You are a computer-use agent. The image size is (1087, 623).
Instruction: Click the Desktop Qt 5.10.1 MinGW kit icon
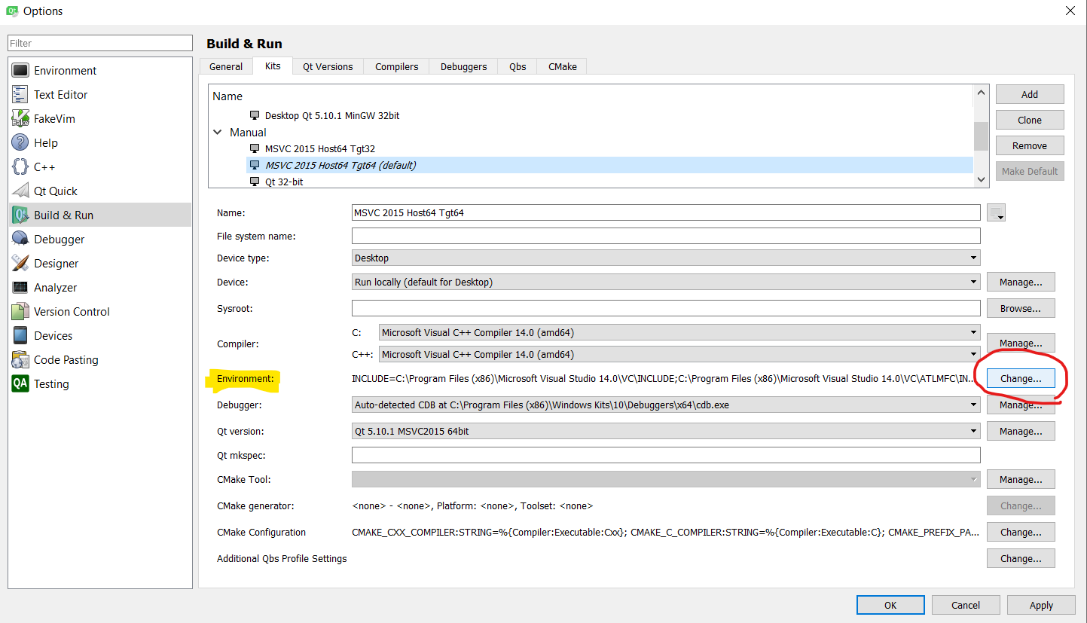click(x=255, y=115)
